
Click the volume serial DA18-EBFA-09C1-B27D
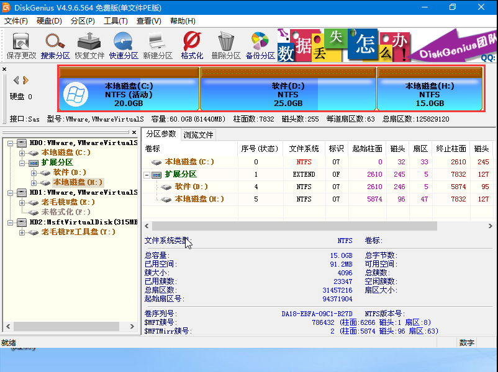317,314
